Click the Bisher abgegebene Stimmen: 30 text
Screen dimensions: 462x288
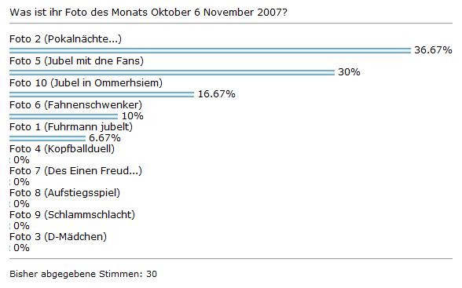(x=83, y=274)
